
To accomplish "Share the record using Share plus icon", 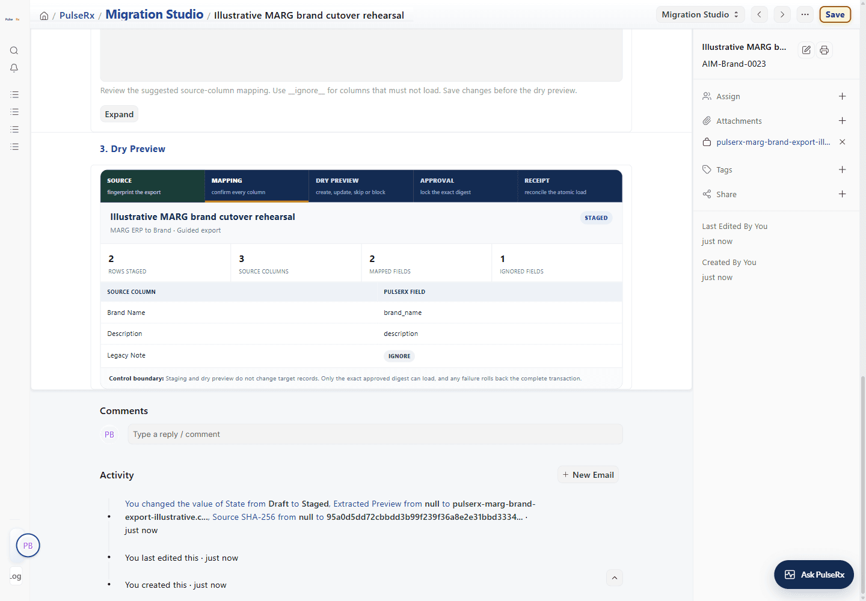I will [843, 194].
